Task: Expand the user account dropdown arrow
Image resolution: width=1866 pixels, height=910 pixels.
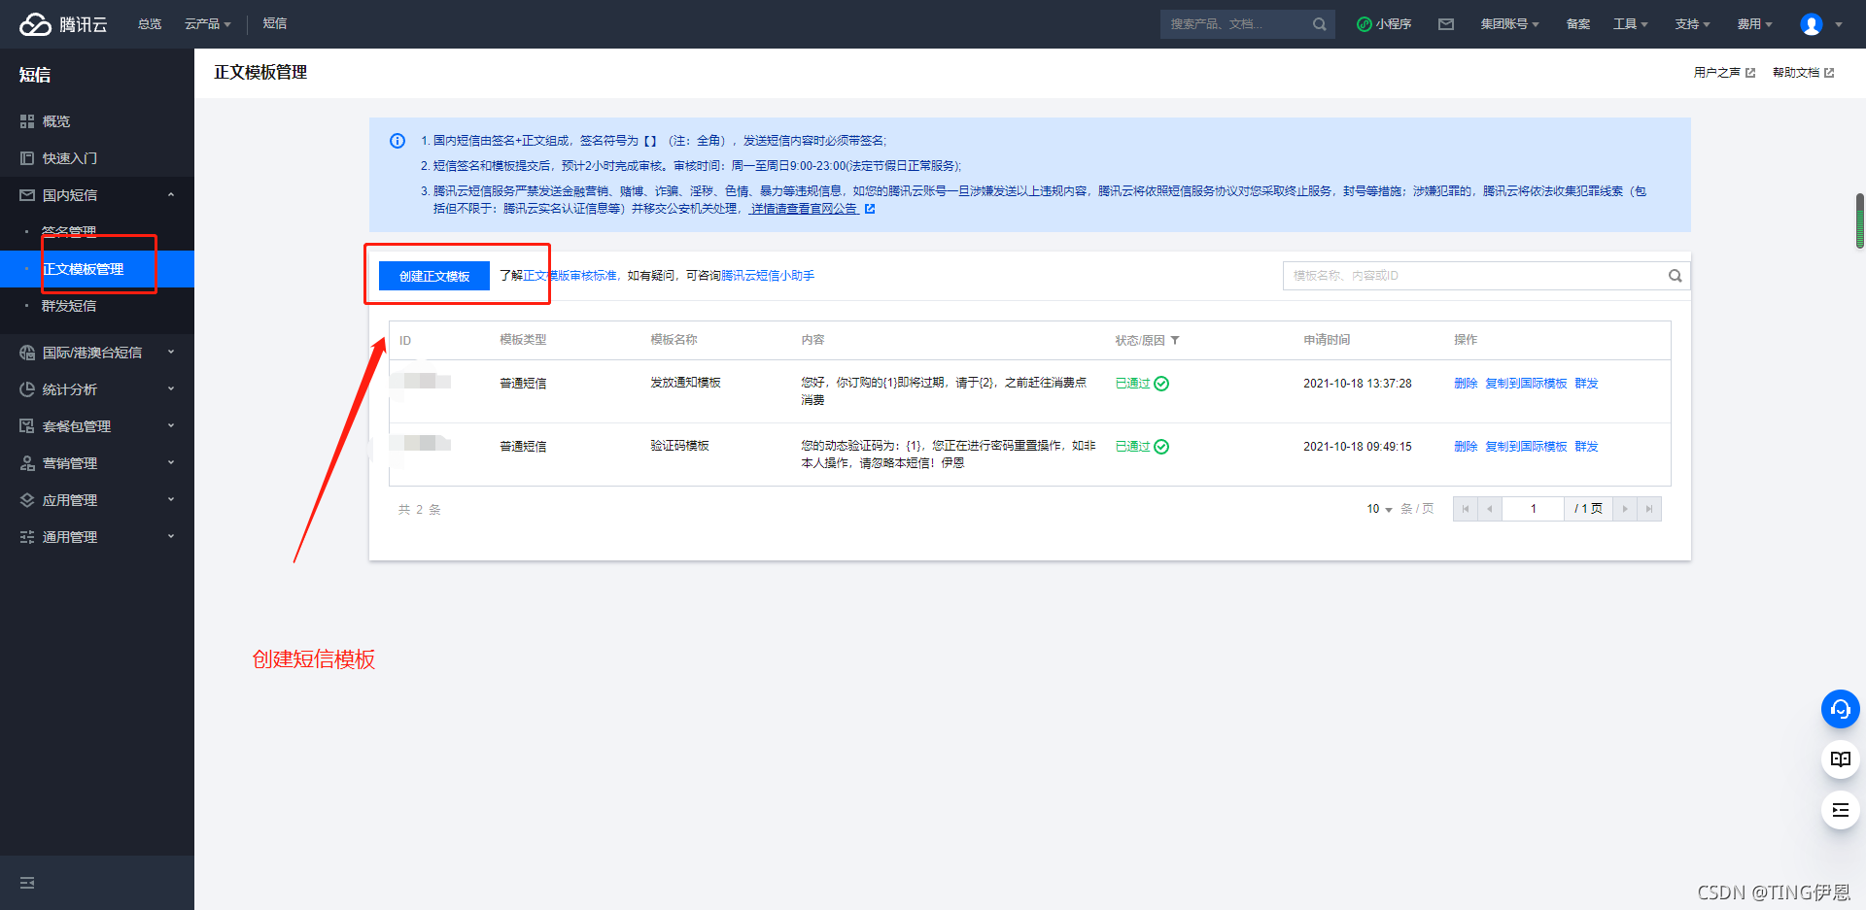Action: (x=1839, y=25)
